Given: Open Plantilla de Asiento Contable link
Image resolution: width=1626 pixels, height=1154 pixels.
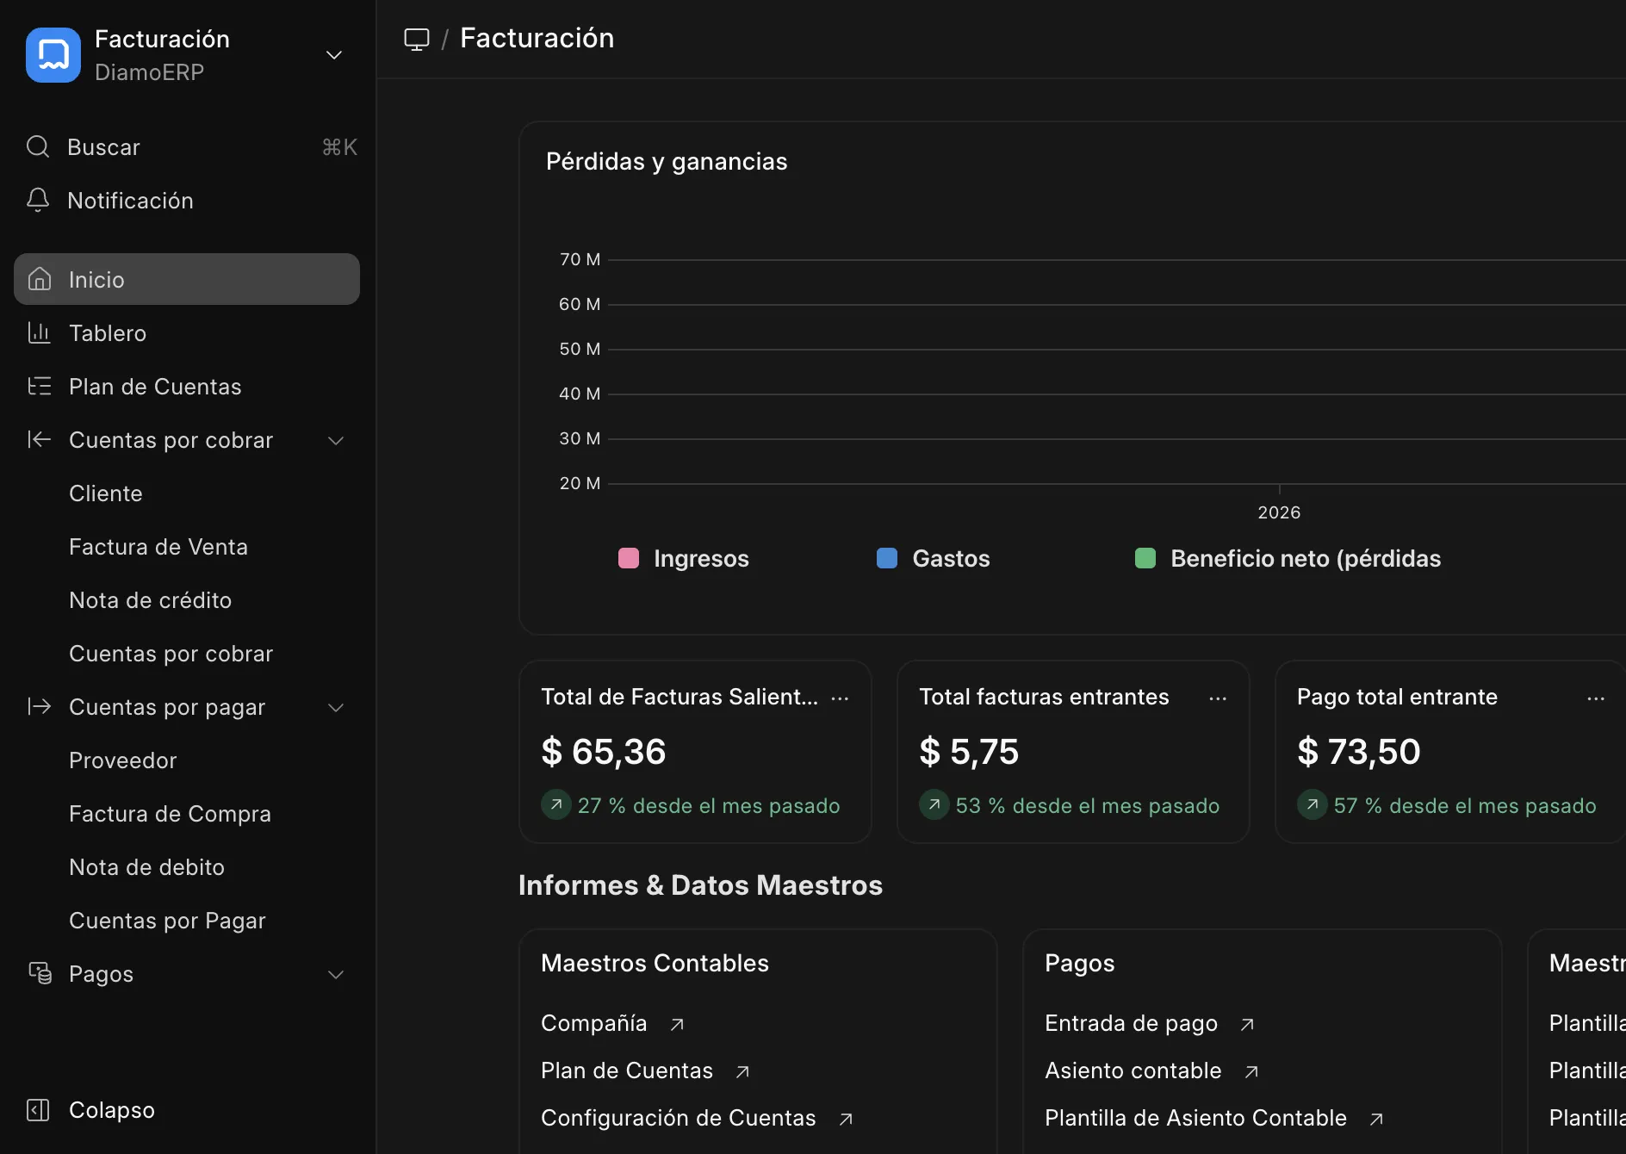Looking at the screenshot, I should pos(1196,1118).
